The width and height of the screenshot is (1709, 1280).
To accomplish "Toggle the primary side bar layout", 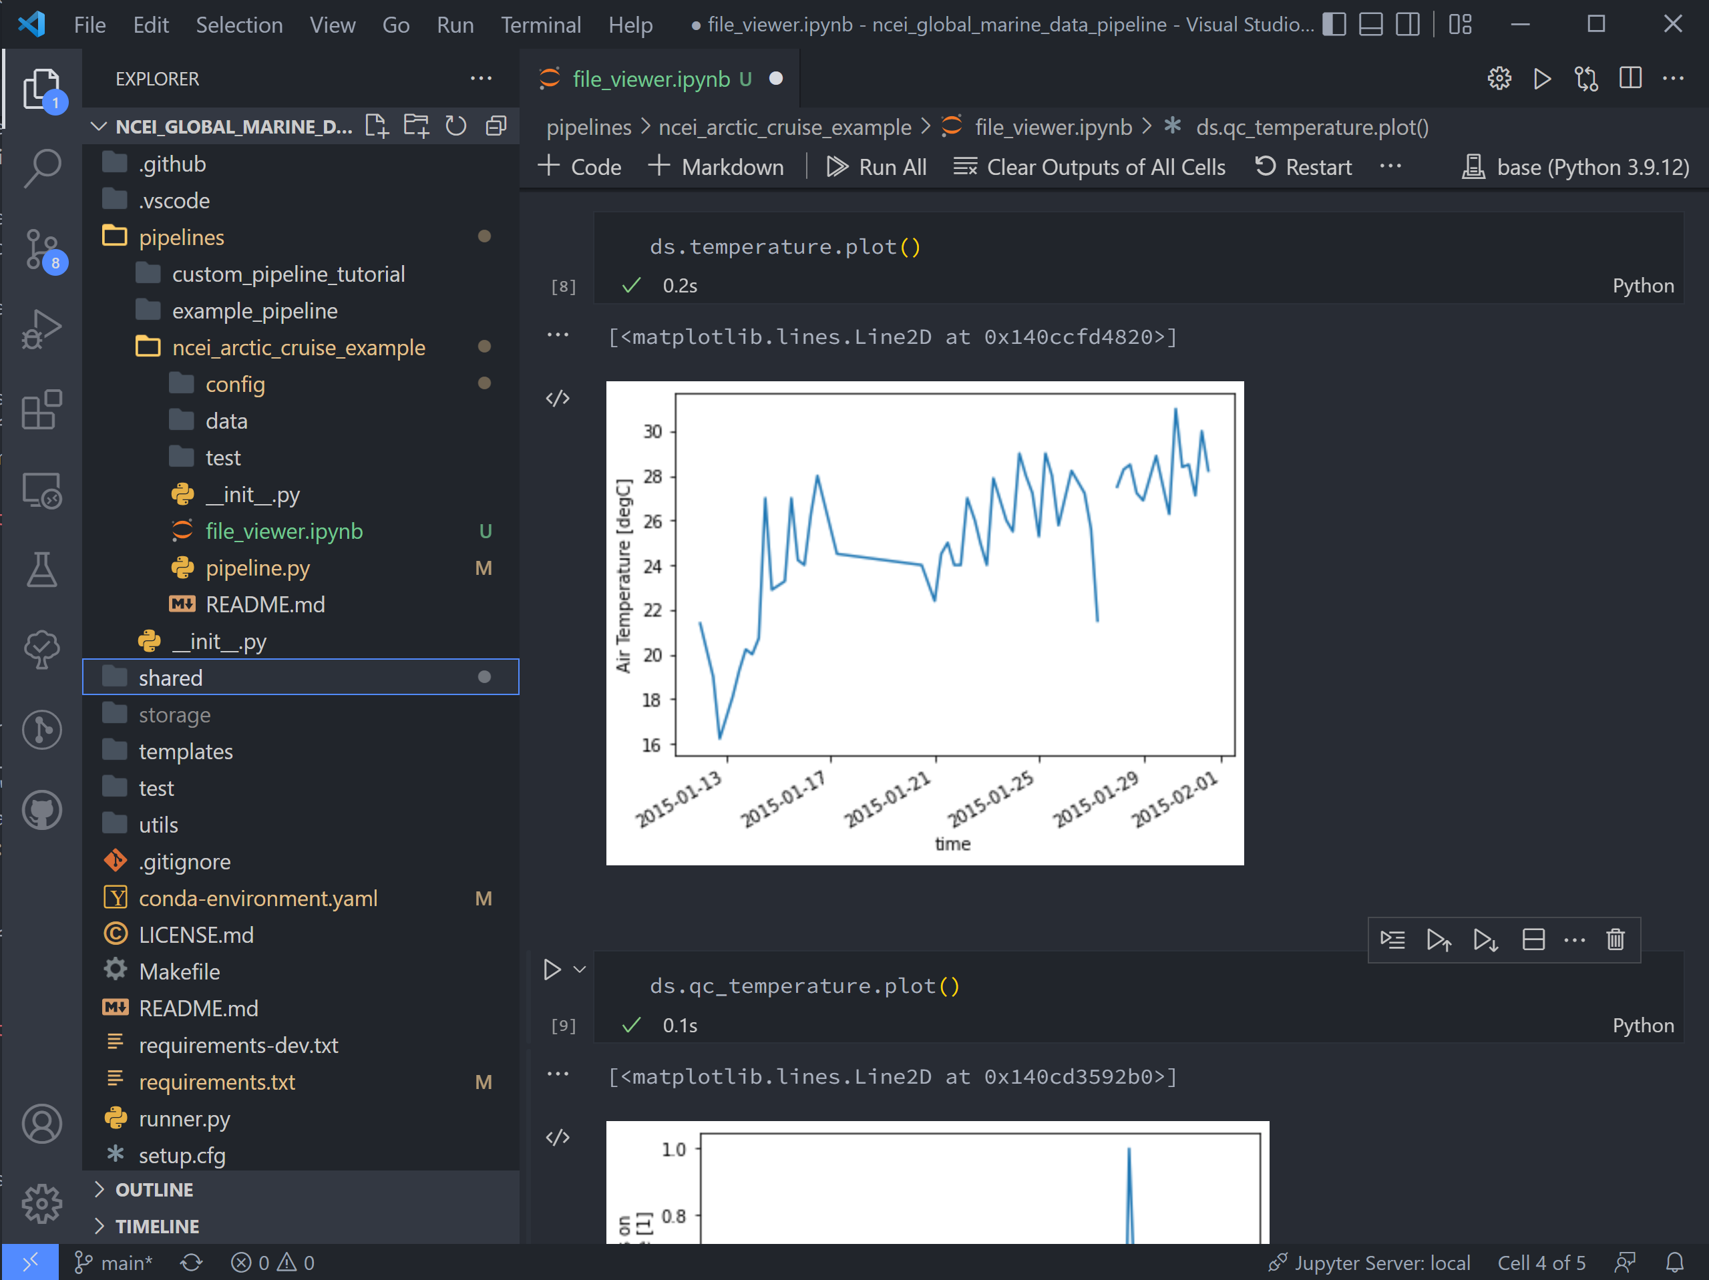I will [1334, 25].
